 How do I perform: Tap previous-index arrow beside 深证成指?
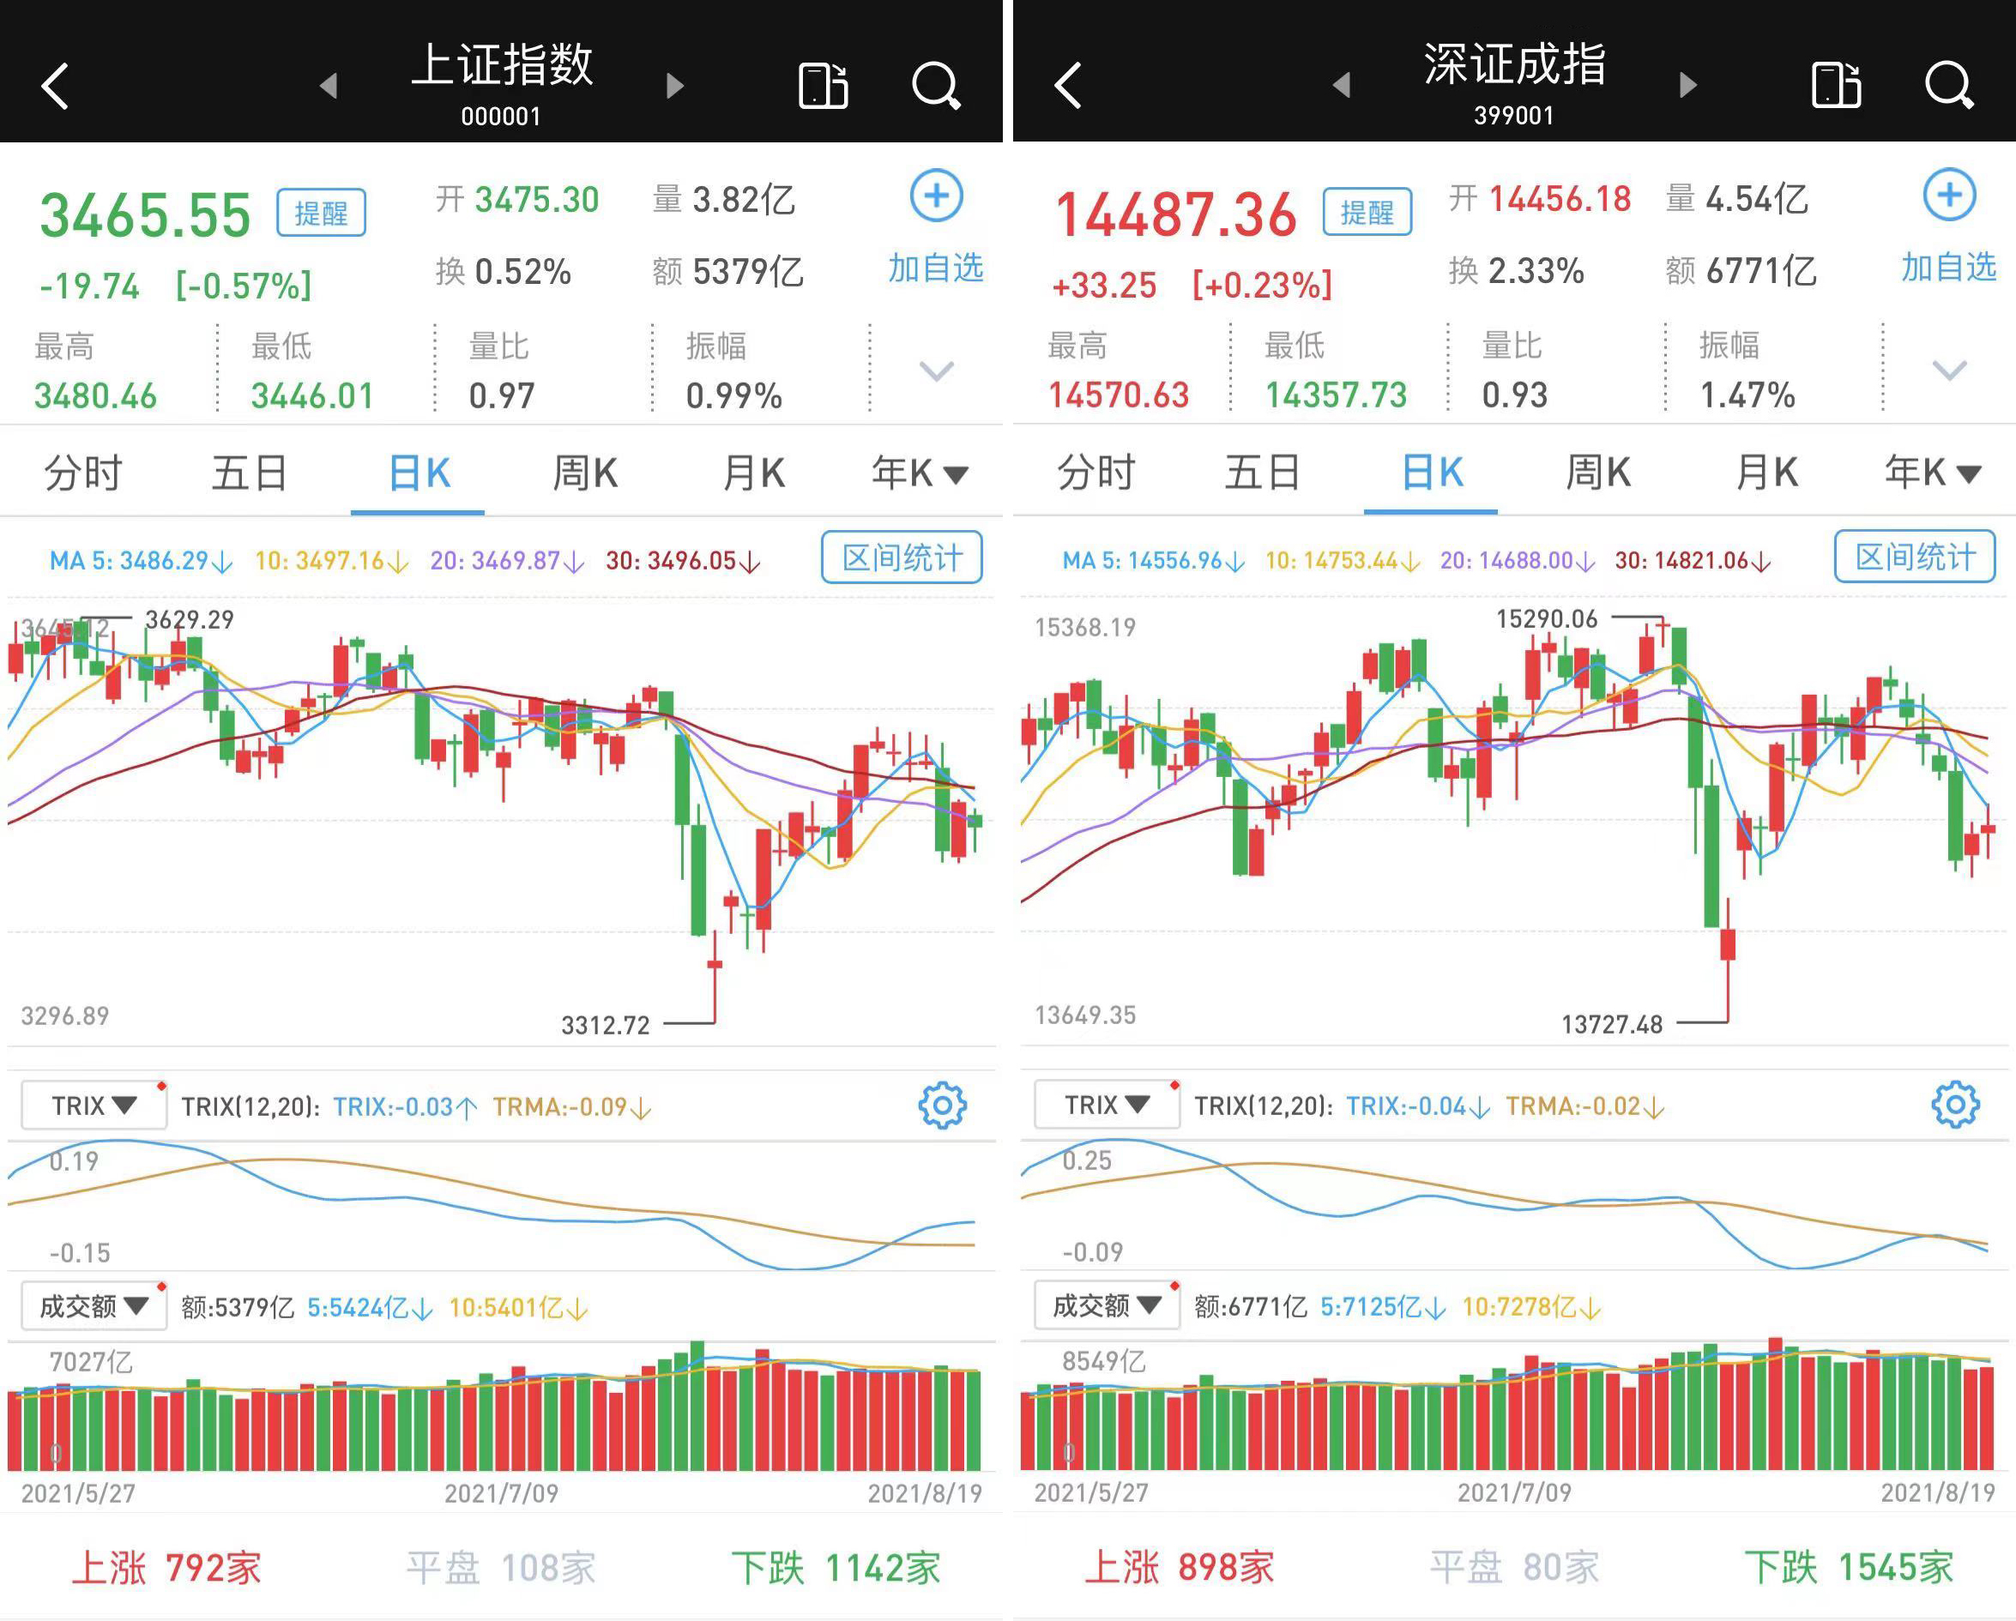tap(1342, 86)
